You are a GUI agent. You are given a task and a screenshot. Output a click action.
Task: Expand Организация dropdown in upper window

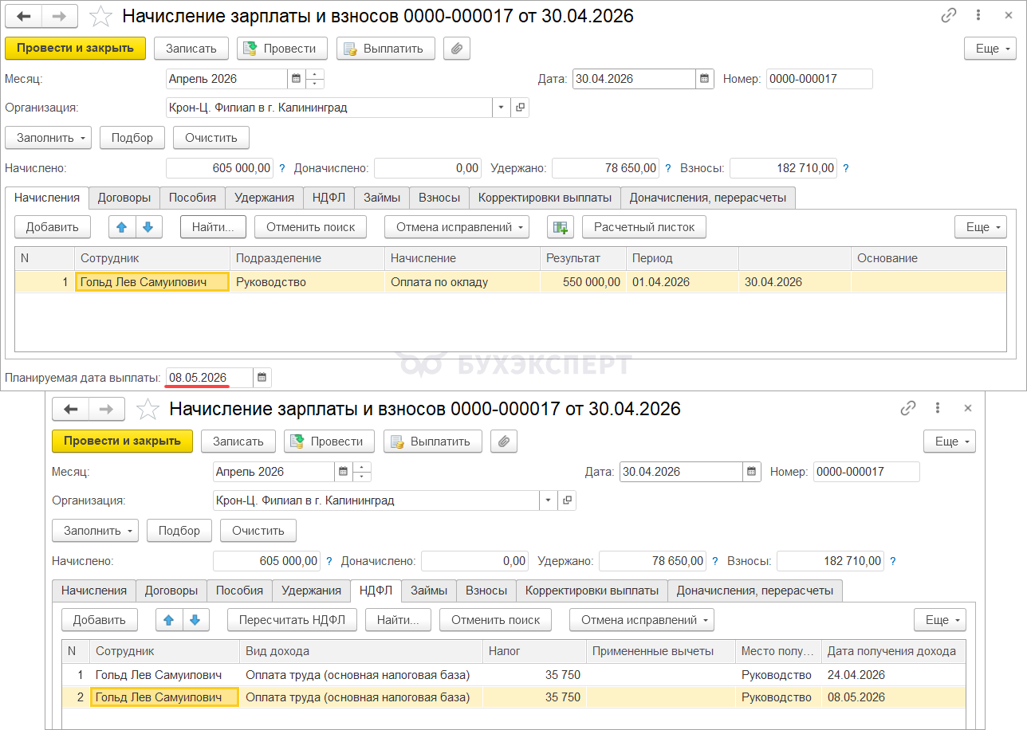(502, 108)
